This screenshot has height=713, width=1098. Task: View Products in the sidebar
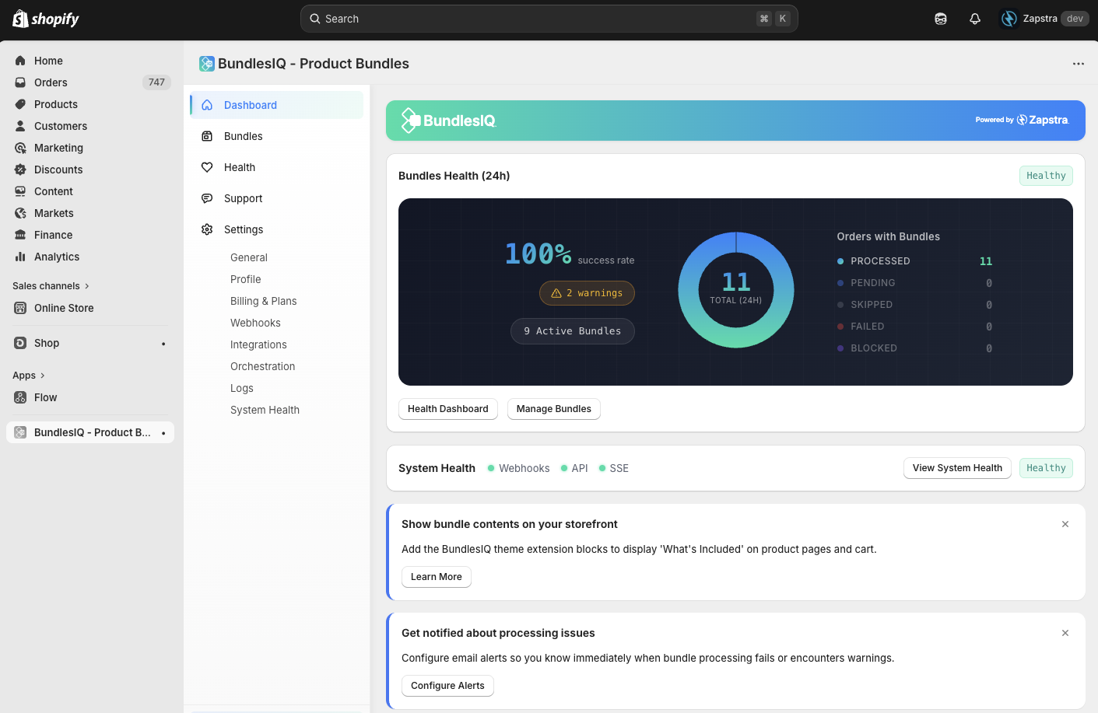pos(54,104)
